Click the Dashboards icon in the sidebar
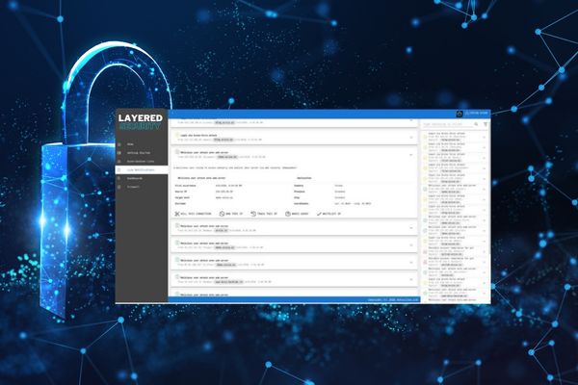 pos(120,179)
